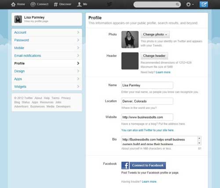Click footer About link

(x=38, y=98)
